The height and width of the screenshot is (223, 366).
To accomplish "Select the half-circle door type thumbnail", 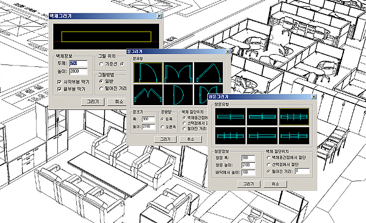I will point(178,94).
